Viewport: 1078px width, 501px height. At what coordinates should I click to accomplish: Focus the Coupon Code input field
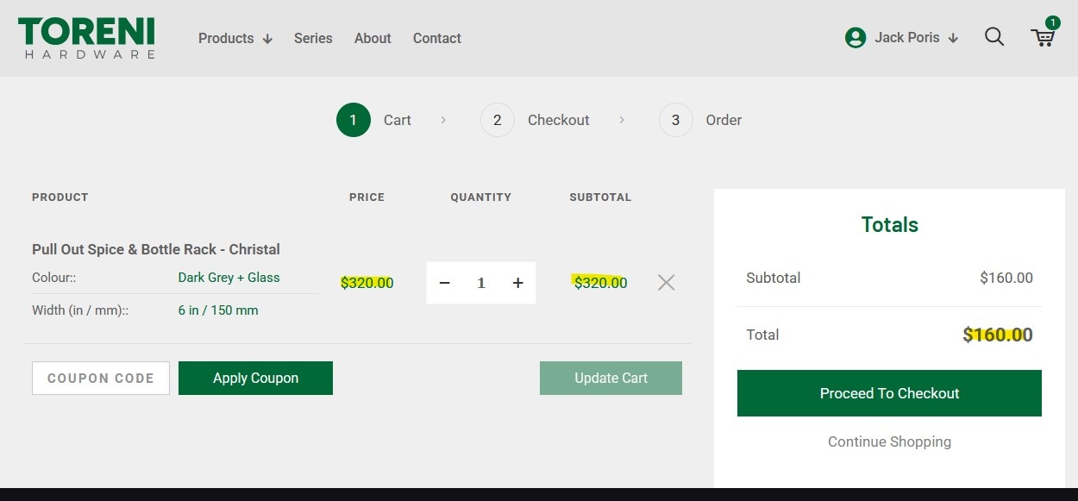(101, 378)
